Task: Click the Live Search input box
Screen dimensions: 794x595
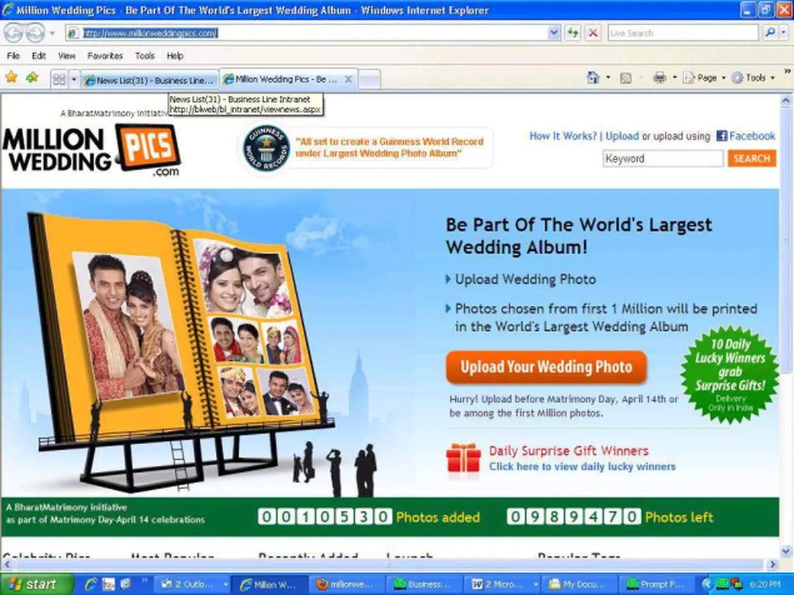Action: click(683, 32)
